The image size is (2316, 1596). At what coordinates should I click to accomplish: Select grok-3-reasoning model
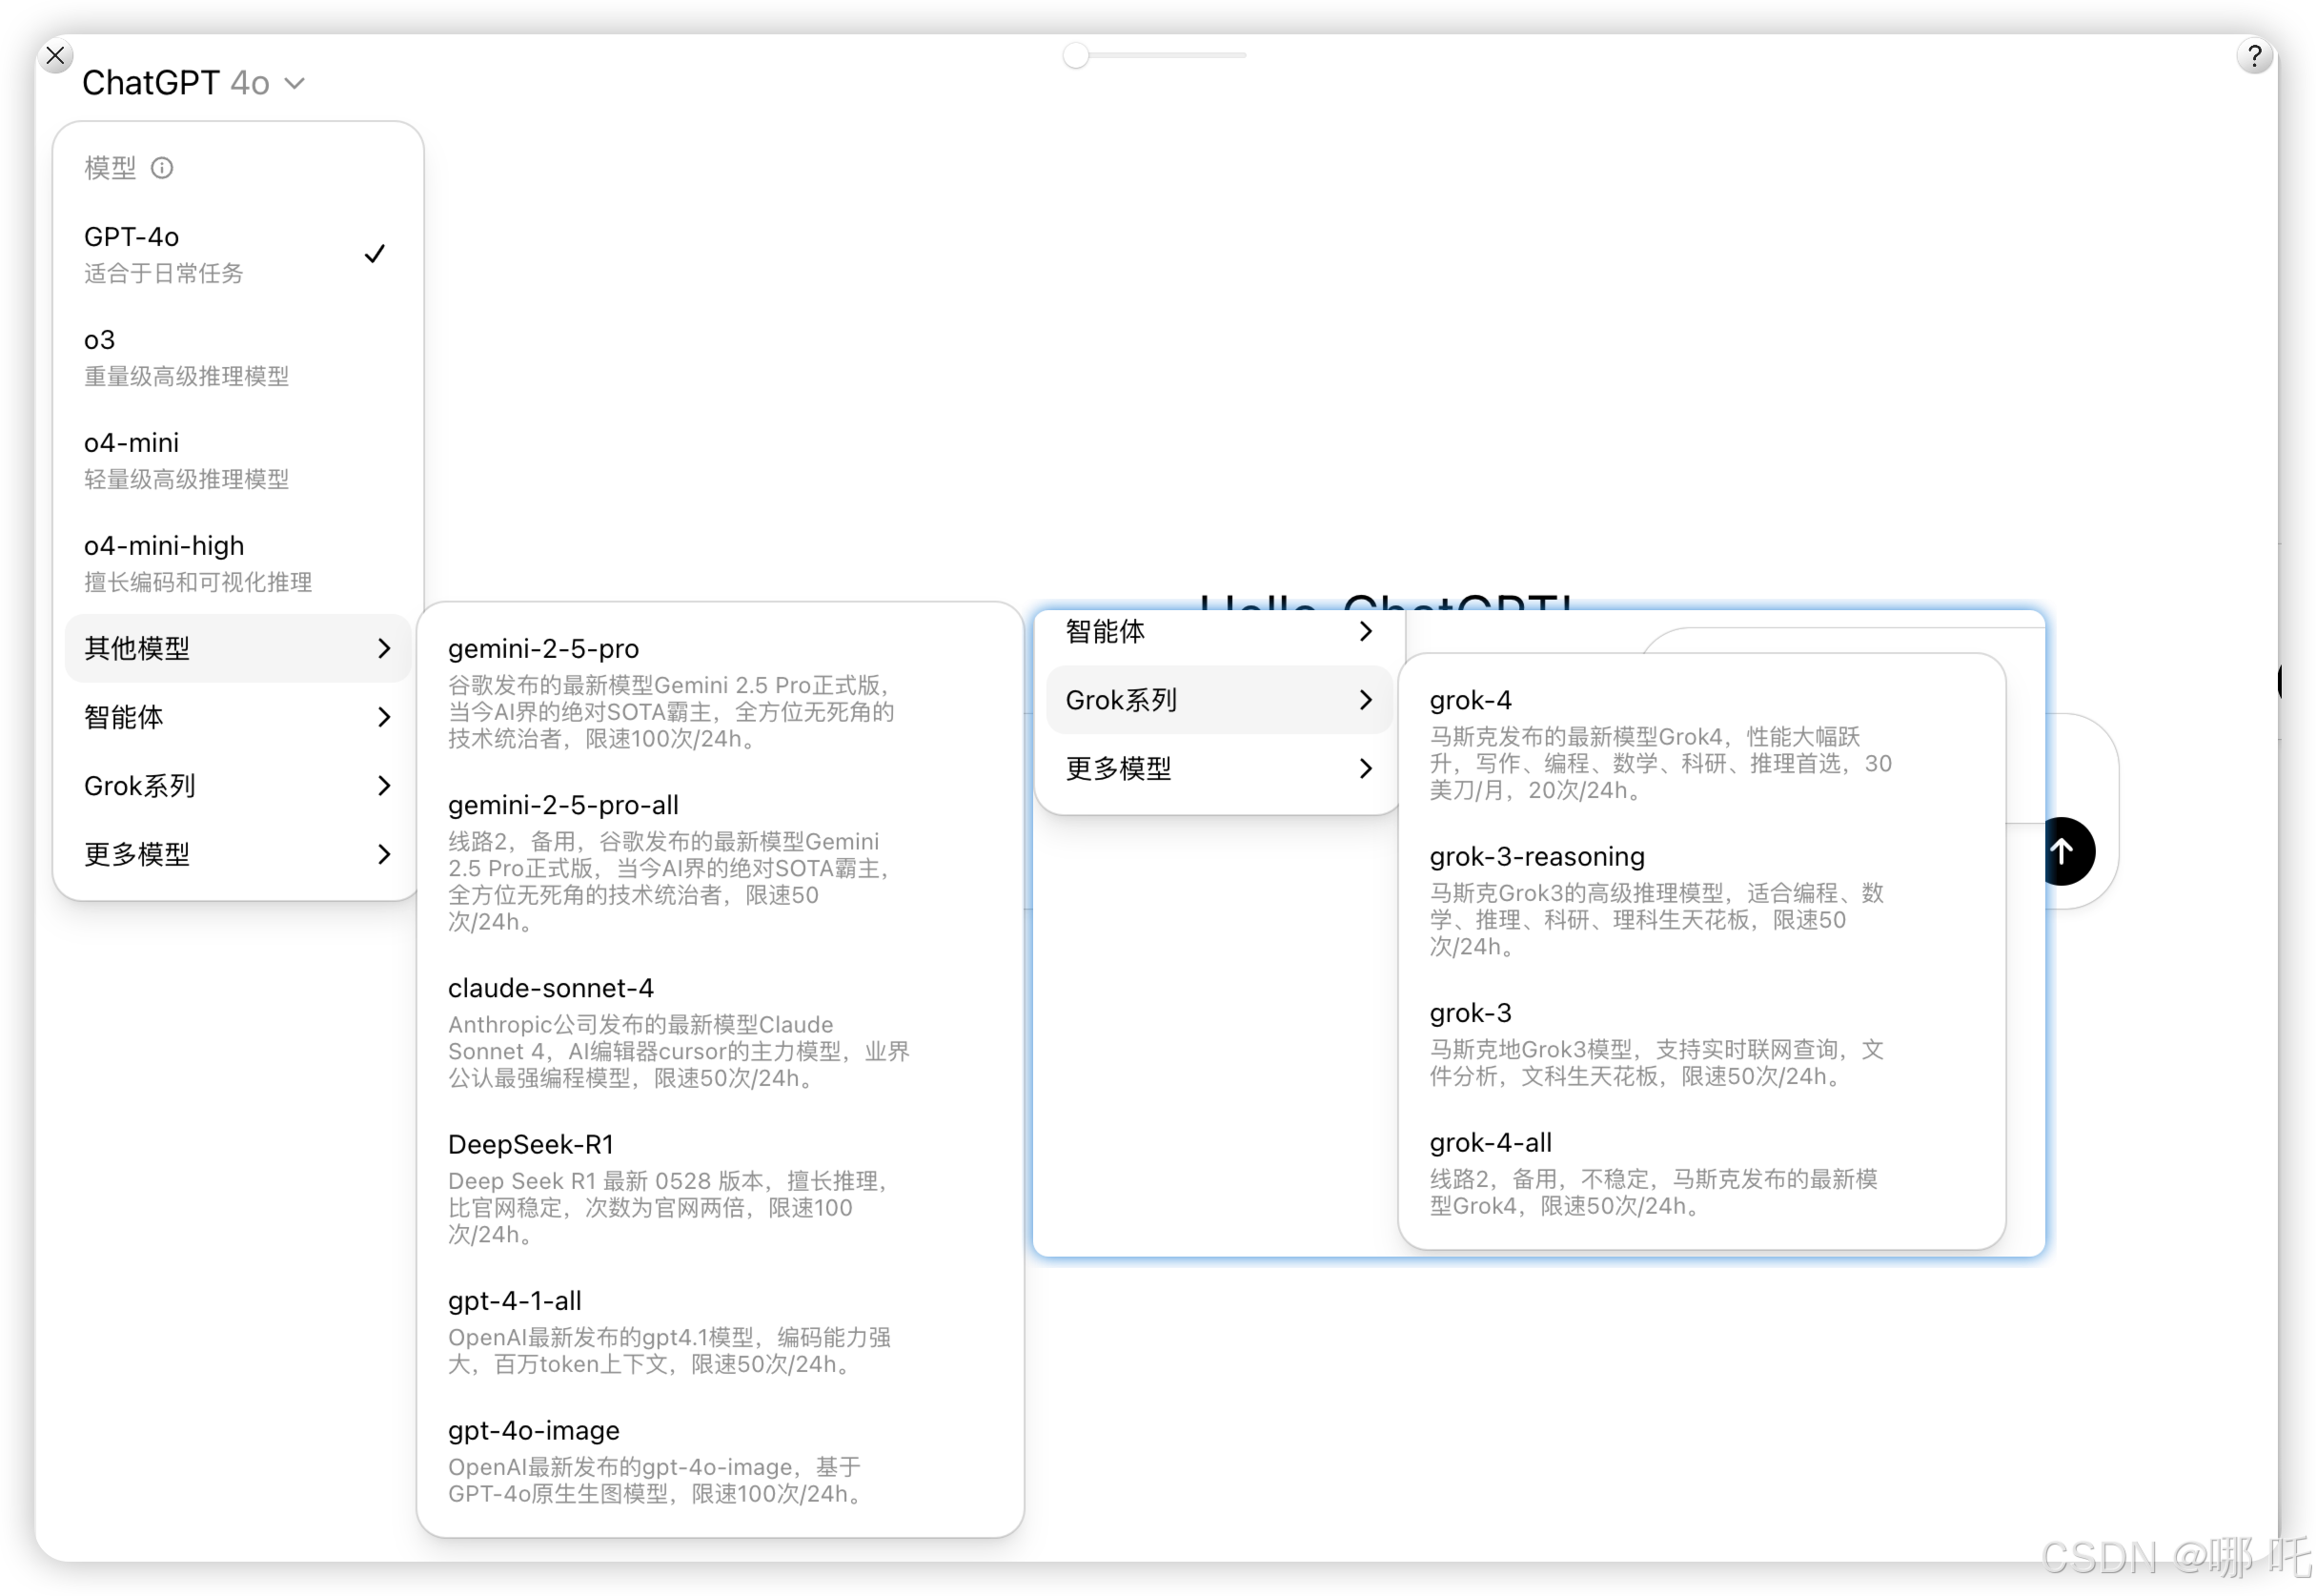tap(1701, 900)
